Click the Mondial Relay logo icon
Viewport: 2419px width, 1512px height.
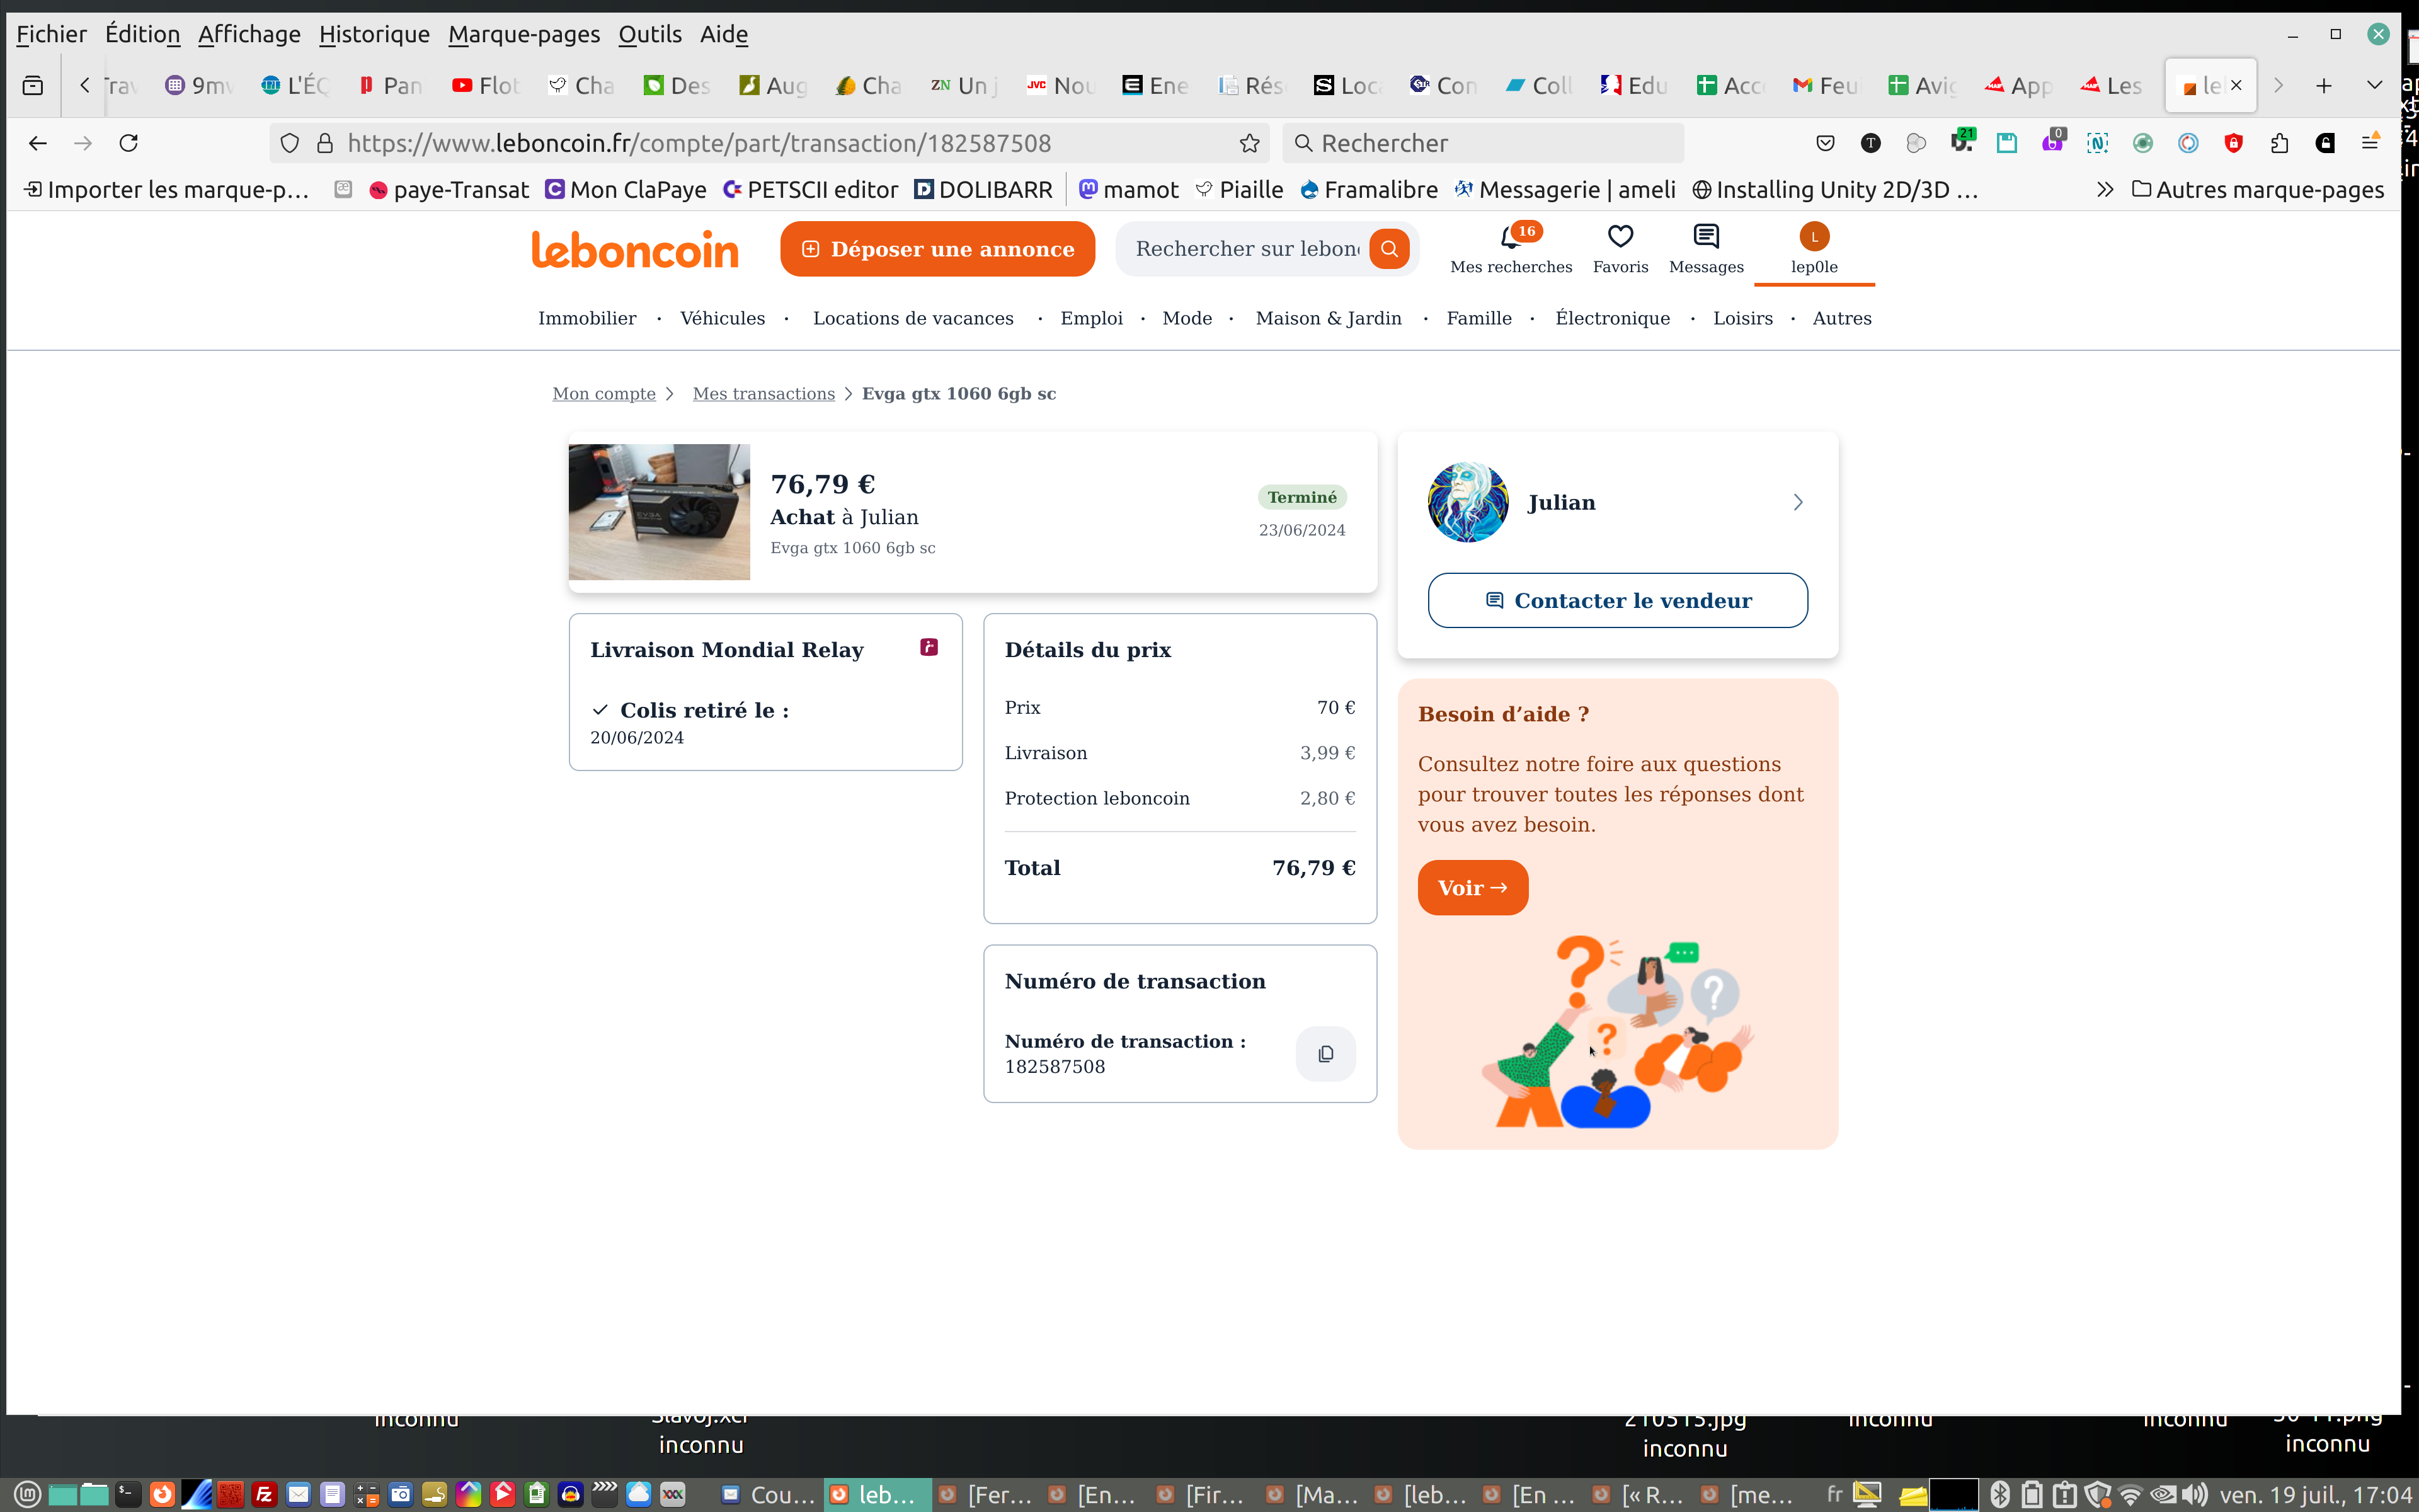[x=929, y=647]
